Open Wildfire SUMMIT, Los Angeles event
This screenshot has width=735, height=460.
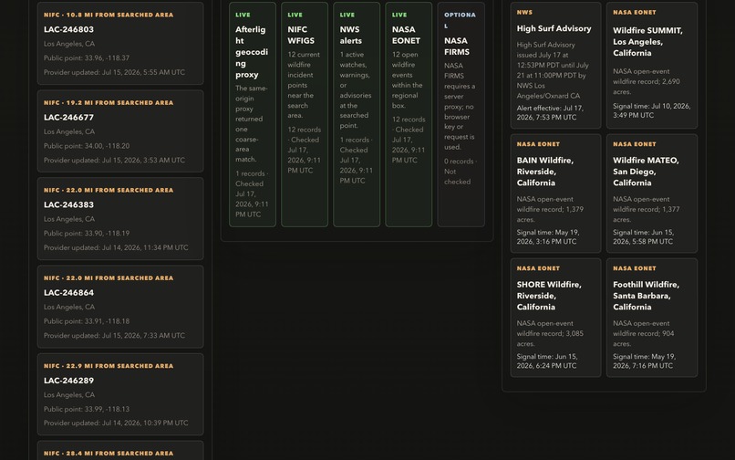tap(652, 65)
